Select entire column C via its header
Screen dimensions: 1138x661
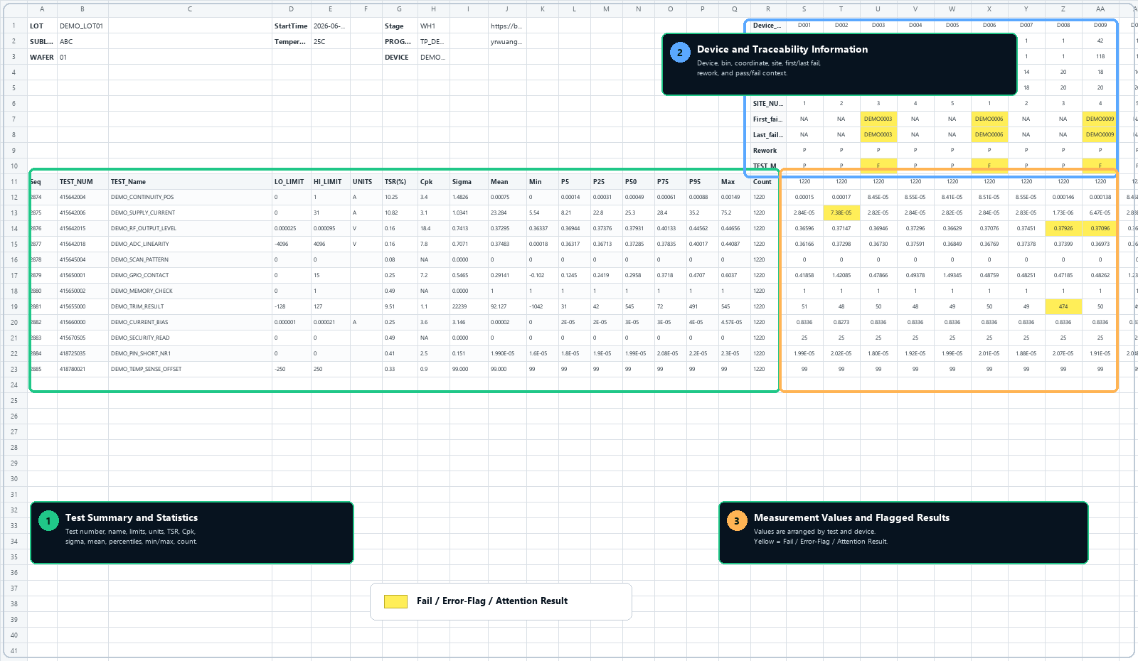point(191,9)
